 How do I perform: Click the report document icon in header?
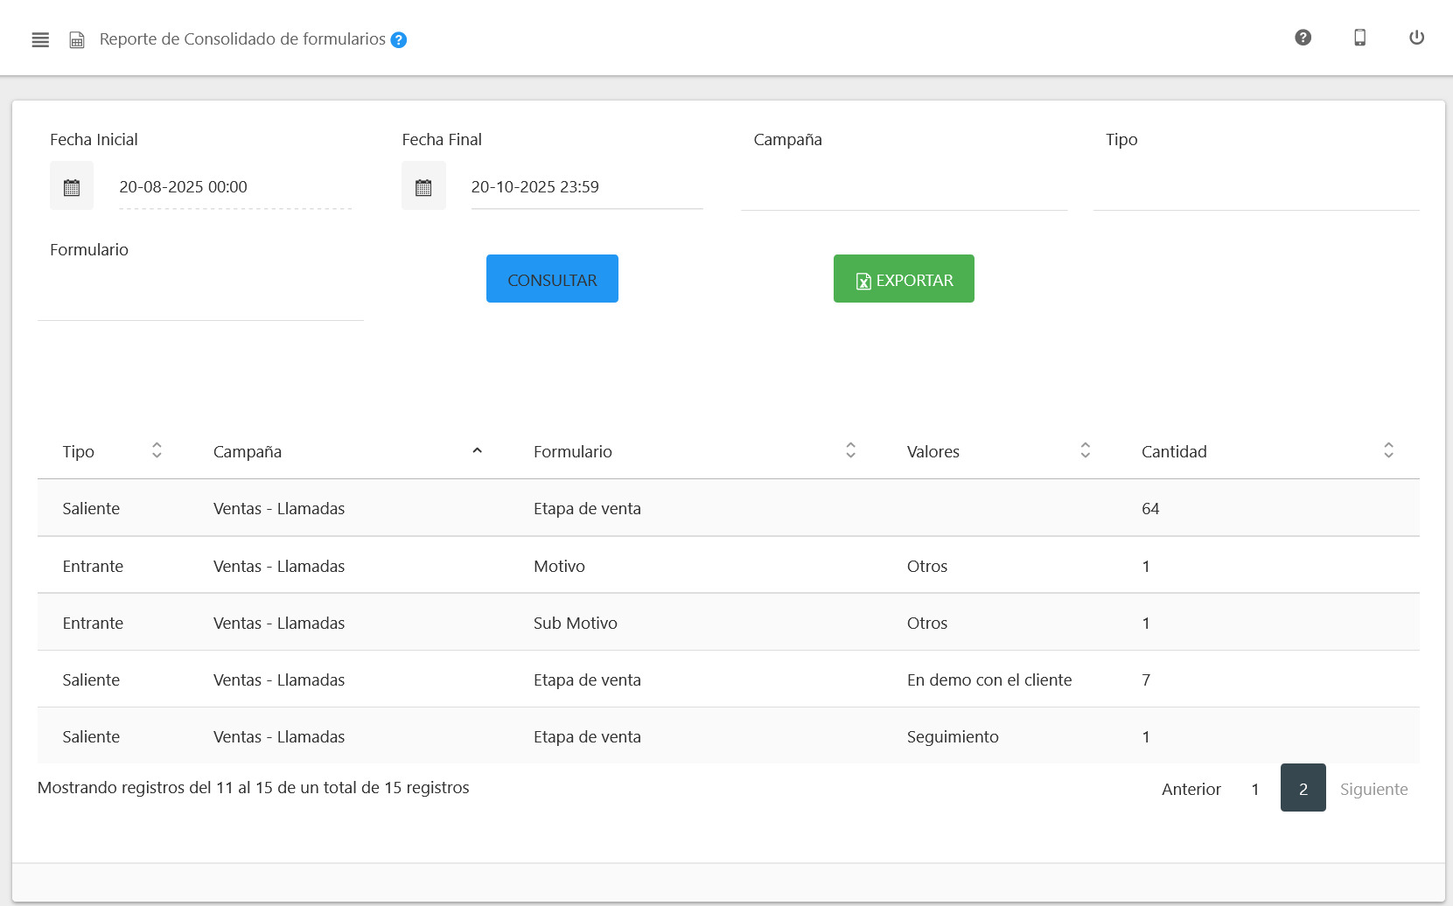pos(77,40)
